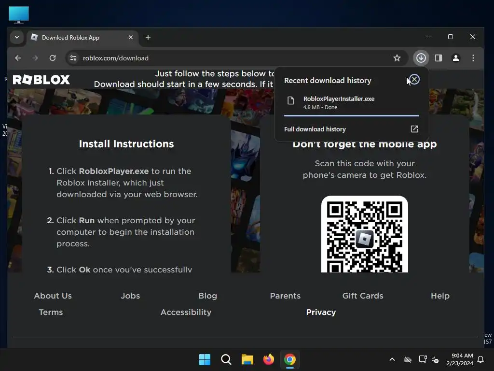Click the Roblox logo
The width and height of the screenshot is (494, 371).
pos(41,80)
